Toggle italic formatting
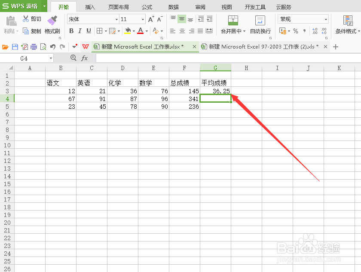The height and width of the screenshot is (272, 361). [80, 31]
